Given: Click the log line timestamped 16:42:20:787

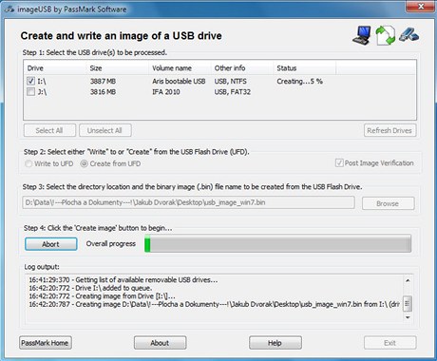Looking at the screenshot, I should coord(215,304).
